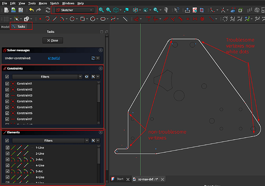Apply the equal constraint
Screen dimensions: 265x186
(x=188, y=19)
